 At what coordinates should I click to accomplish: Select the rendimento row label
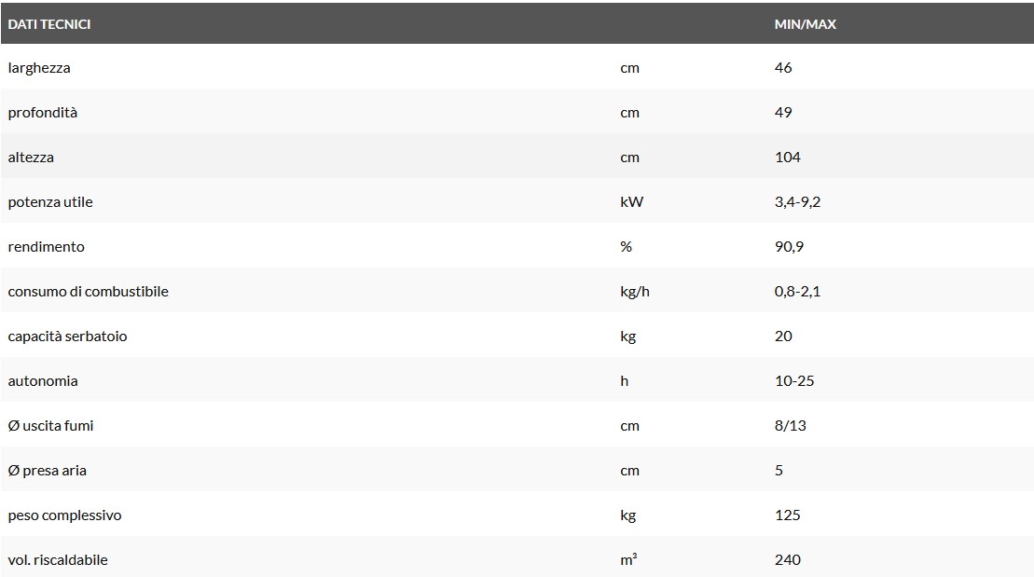click(x=47, y=247)
